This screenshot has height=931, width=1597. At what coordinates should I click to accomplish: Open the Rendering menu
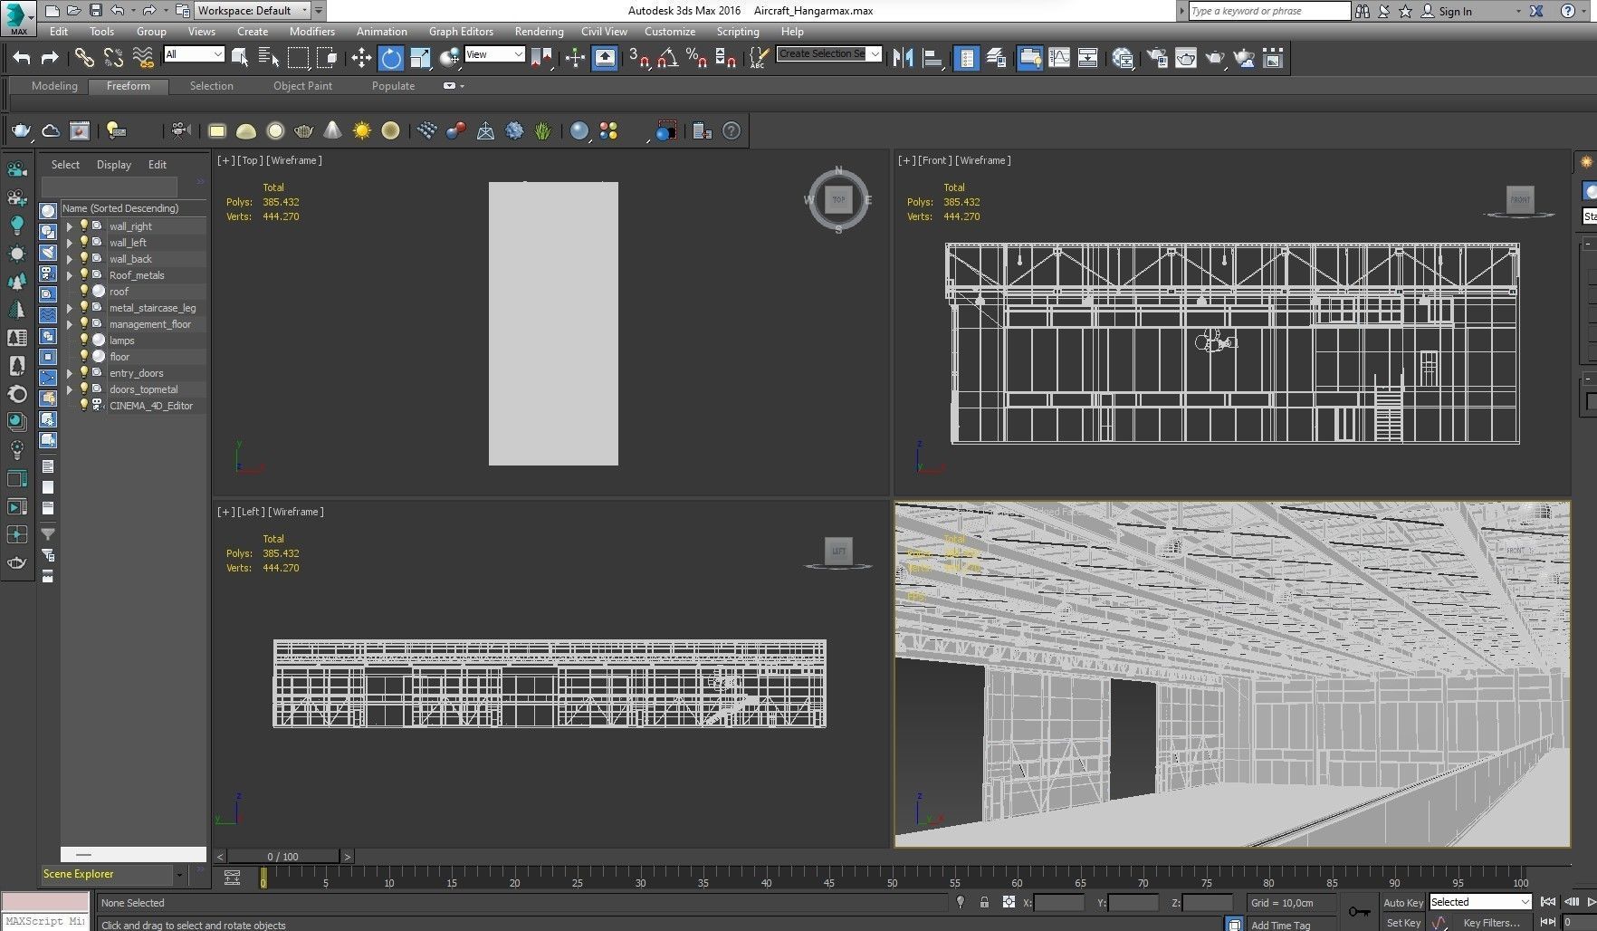pyautogui.click(x=539, y=32)
